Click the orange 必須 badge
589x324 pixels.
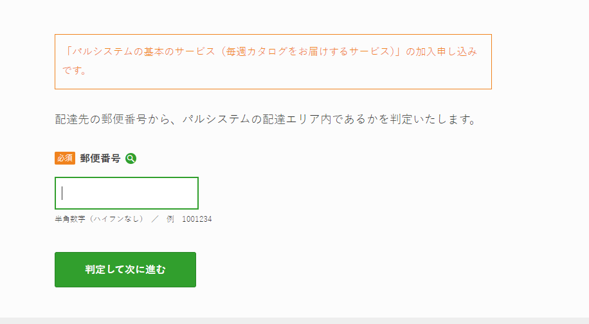pos(65,158)
